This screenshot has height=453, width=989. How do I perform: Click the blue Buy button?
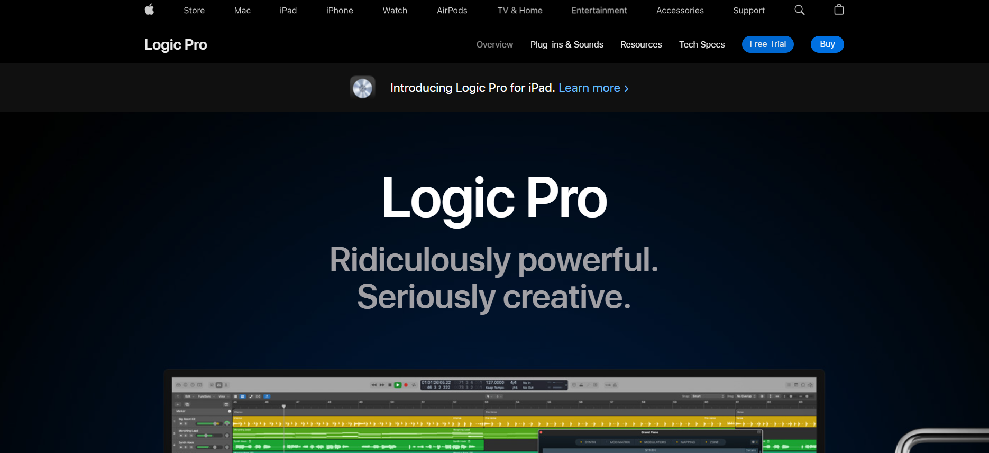point(827,44)
